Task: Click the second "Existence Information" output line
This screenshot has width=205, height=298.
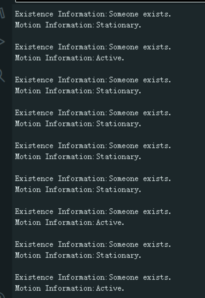Action: 93,47
